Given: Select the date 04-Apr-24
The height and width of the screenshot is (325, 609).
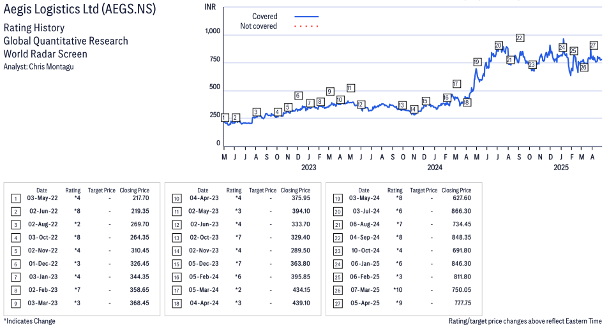Looking at the screenshot, I should pyautogui.click(x=204, y=303).
